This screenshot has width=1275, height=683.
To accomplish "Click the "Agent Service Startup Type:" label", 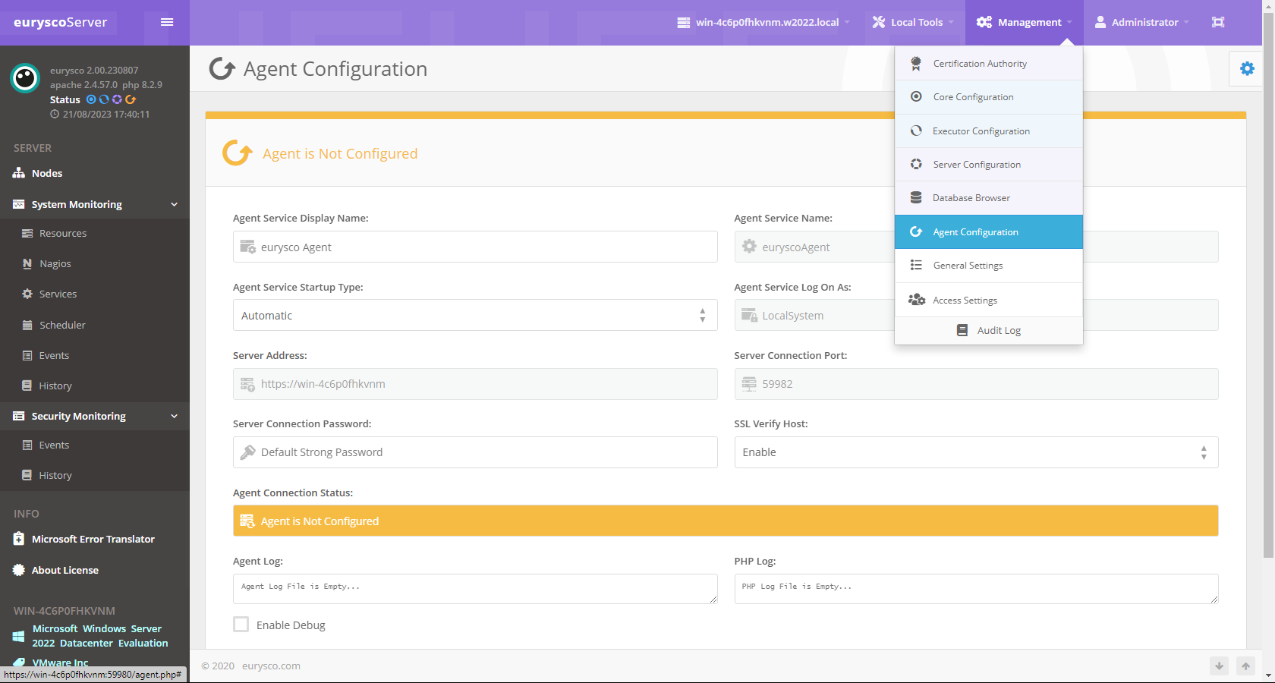I will 297,287.
